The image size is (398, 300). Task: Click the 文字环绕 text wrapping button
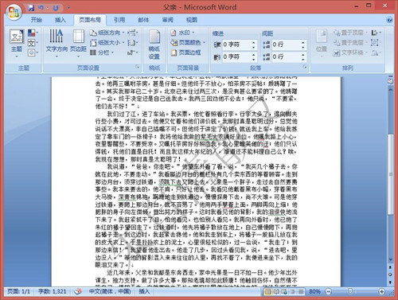(350, 53)
